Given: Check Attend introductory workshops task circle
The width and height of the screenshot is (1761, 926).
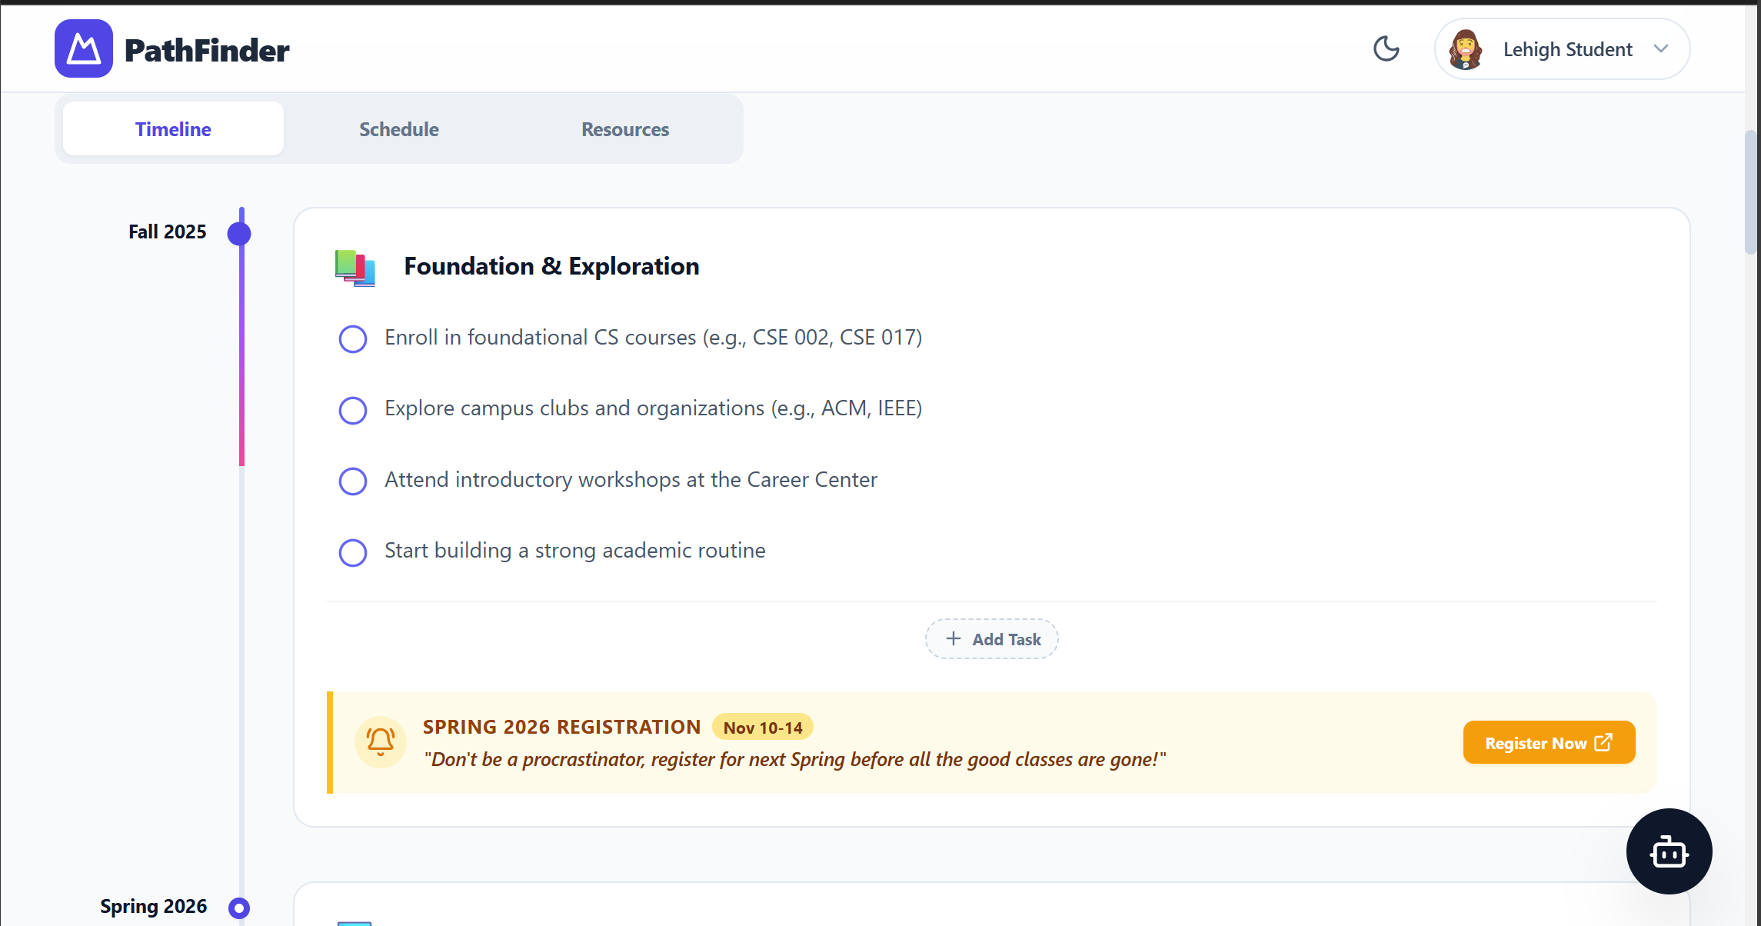Looking at the screenshot, I should (x=353, y=481).
